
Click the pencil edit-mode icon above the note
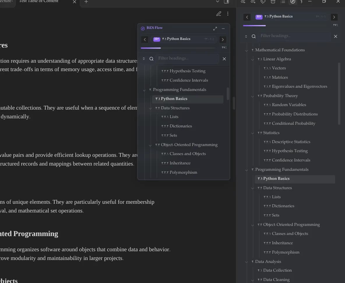[219, 14]
